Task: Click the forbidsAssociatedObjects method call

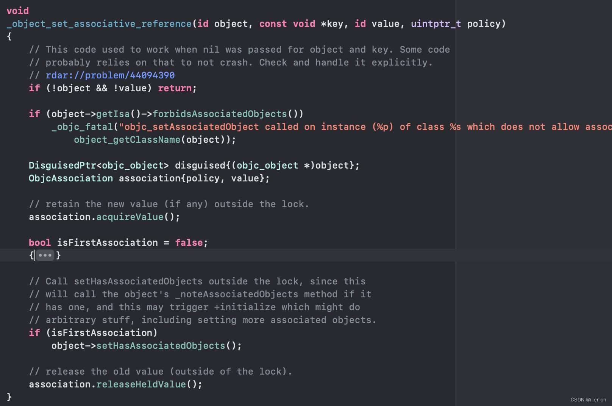Action: coord(220,114)
